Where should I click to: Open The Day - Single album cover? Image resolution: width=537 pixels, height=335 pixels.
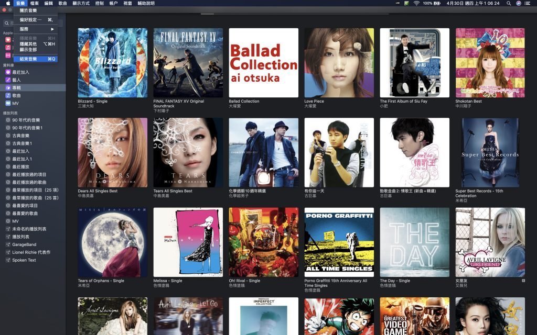[x=415, y=242]
